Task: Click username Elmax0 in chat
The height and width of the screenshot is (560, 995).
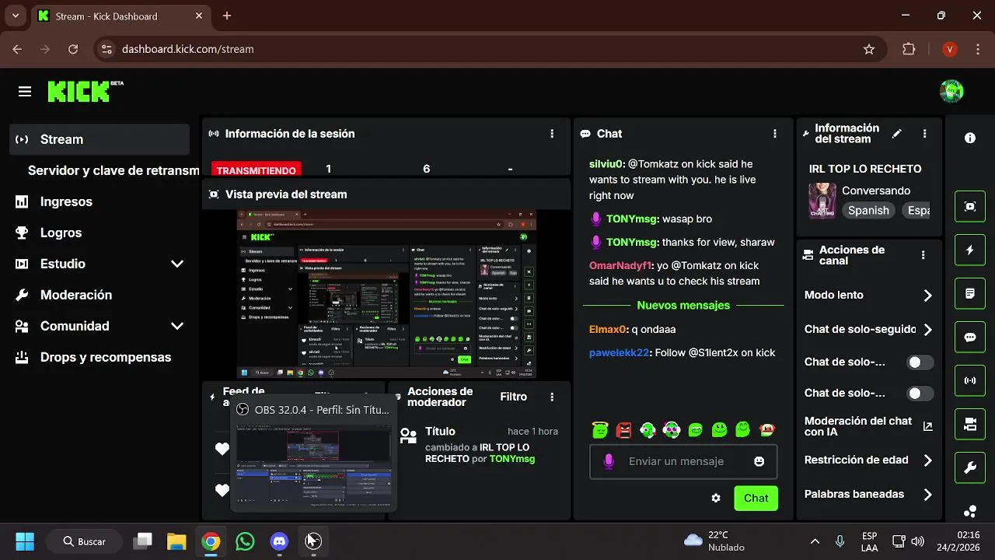Action: [607, 329]
